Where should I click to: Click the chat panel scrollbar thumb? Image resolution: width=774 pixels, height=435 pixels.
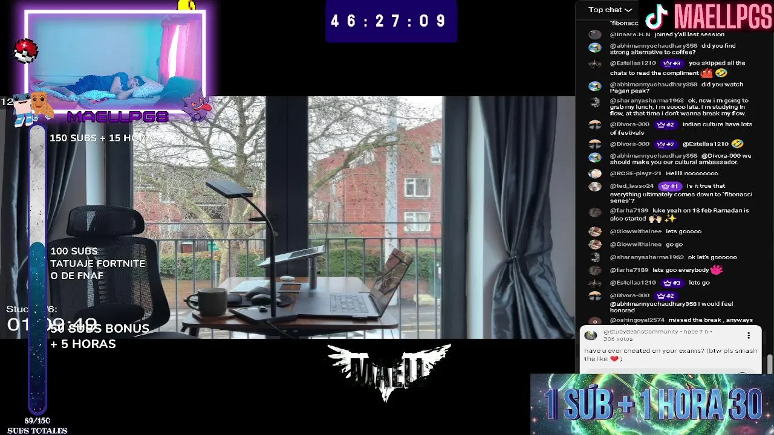[x=770, y=364]
